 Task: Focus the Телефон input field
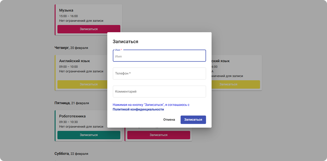[x=159, y=74]
